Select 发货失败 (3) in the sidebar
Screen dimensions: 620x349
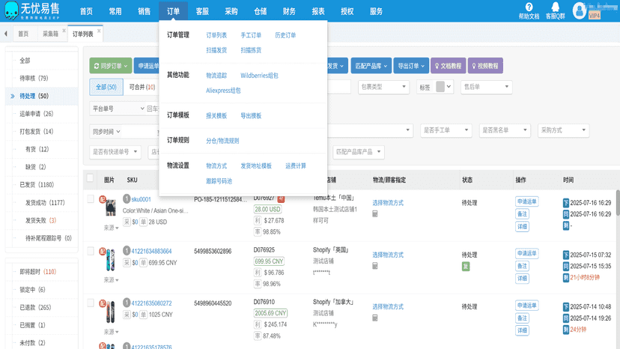(x=40, y=220)
